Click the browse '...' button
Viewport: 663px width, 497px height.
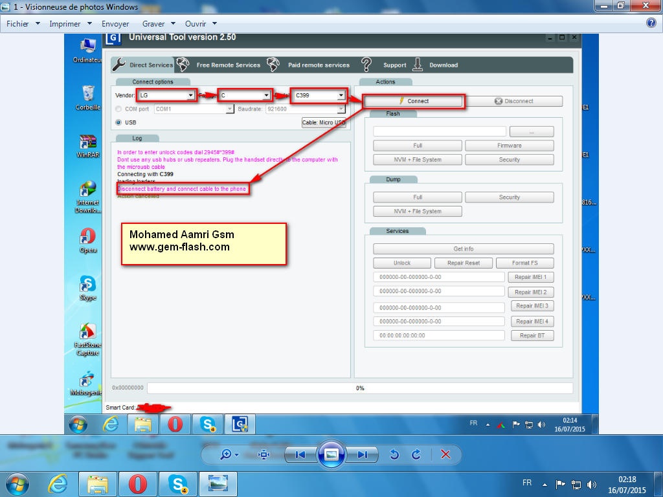click(532, 132)
